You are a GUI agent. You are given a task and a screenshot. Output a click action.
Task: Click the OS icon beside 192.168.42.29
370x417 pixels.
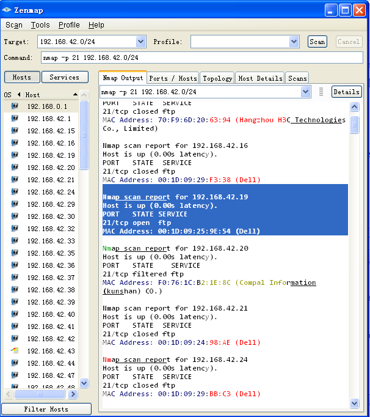coord(15,204)
